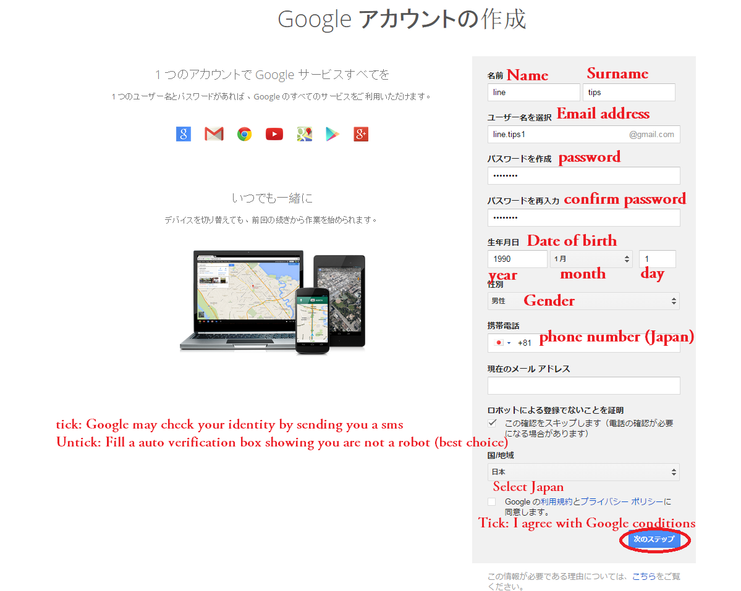The height and width of the screenshot is (591, 741).
Task: Click the YouTube icon
Action: pos(274,134)
